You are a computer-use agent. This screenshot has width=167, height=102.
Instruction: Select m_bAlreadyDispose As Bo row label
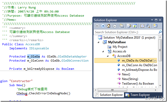coord(139,70)
